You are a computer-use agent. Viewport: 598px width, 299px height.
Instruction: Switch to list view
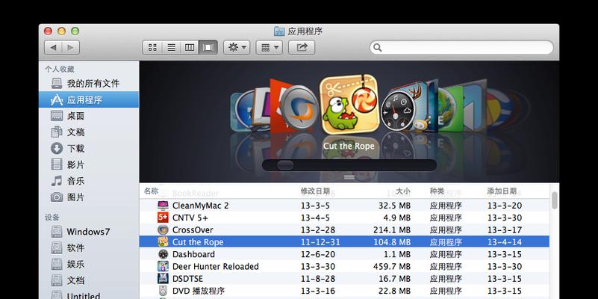(171, 47)
